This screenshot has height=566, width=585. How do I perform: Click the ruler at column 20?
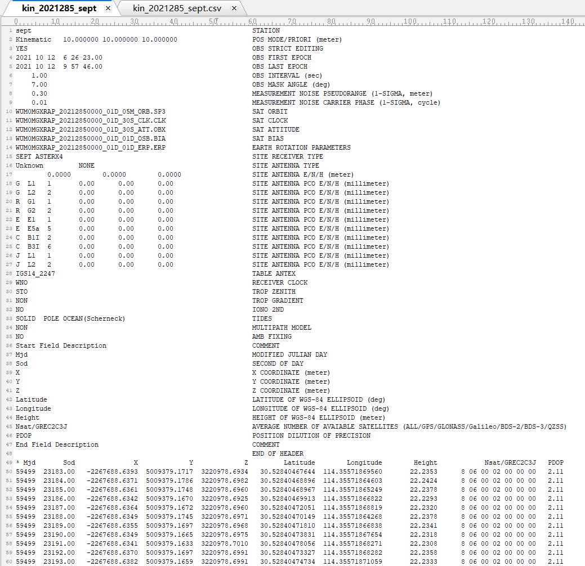[95, 21]
